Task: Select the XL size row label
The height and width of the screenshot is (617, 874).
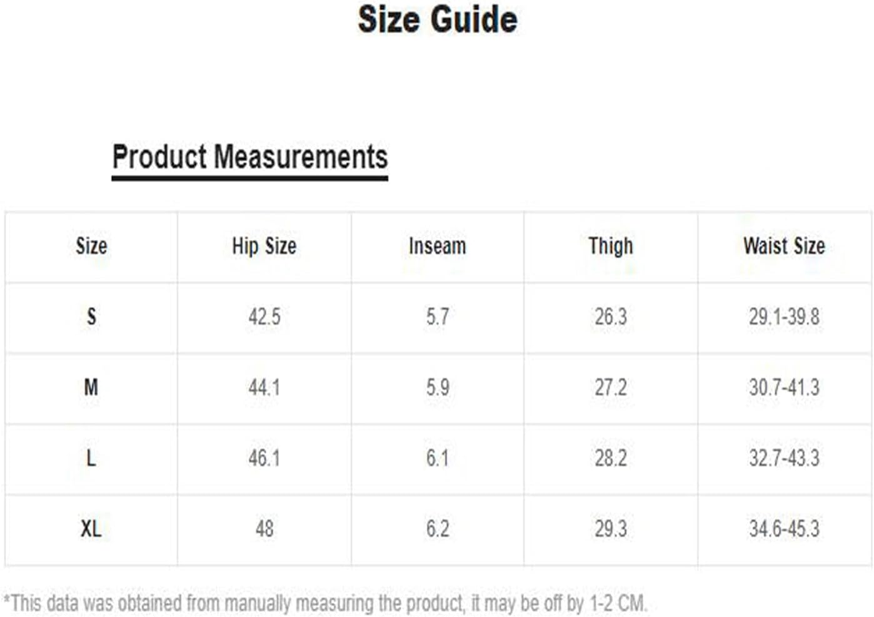Action: tap(91, 529)
